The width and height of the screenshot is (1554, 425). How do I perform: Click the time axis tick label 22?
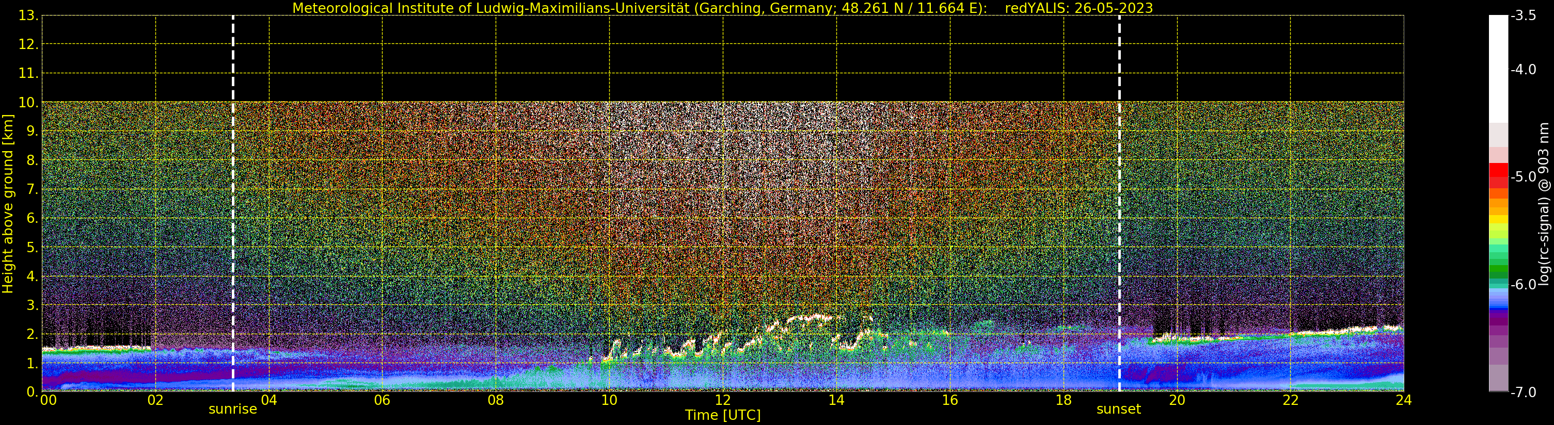pos(1290,400)
